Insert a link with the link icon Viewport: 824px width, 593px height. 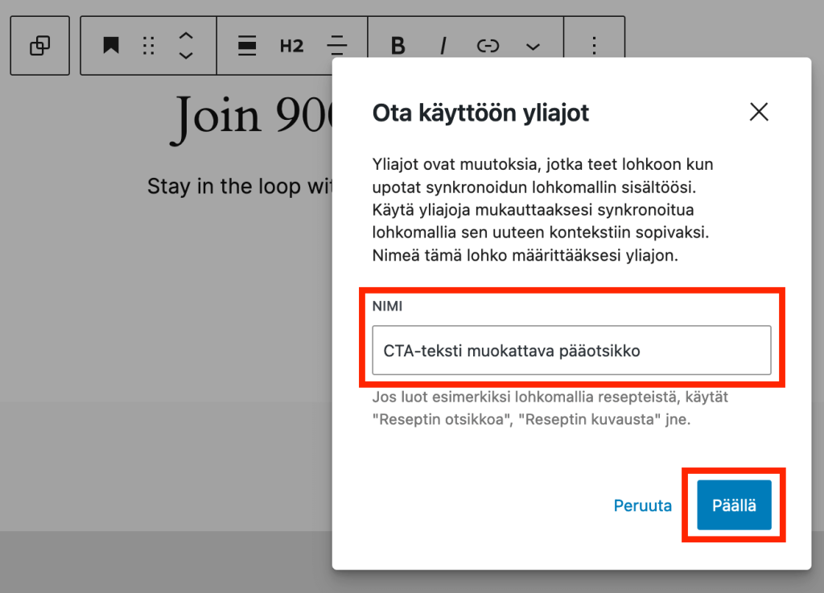(488, 46)
